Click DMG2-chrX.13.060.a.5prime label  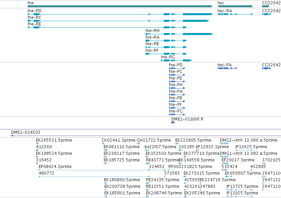pyautogui.click(x=249, y=140)
